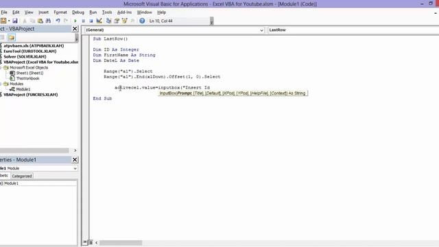Click the Paste clipboard icon
The height and width of the screenshot is (247, 439).
tap(40, 21)
